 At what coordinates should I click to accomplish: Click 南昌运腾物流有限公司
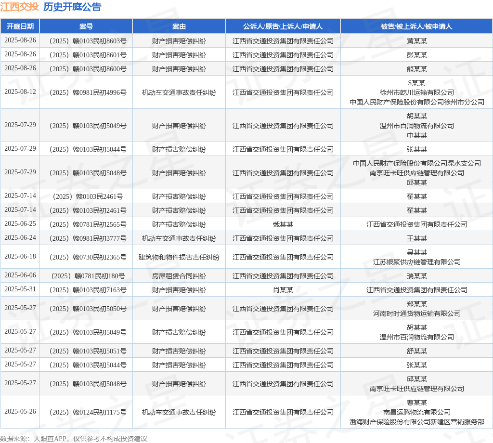pyautogui.click(x=416, y=412)
